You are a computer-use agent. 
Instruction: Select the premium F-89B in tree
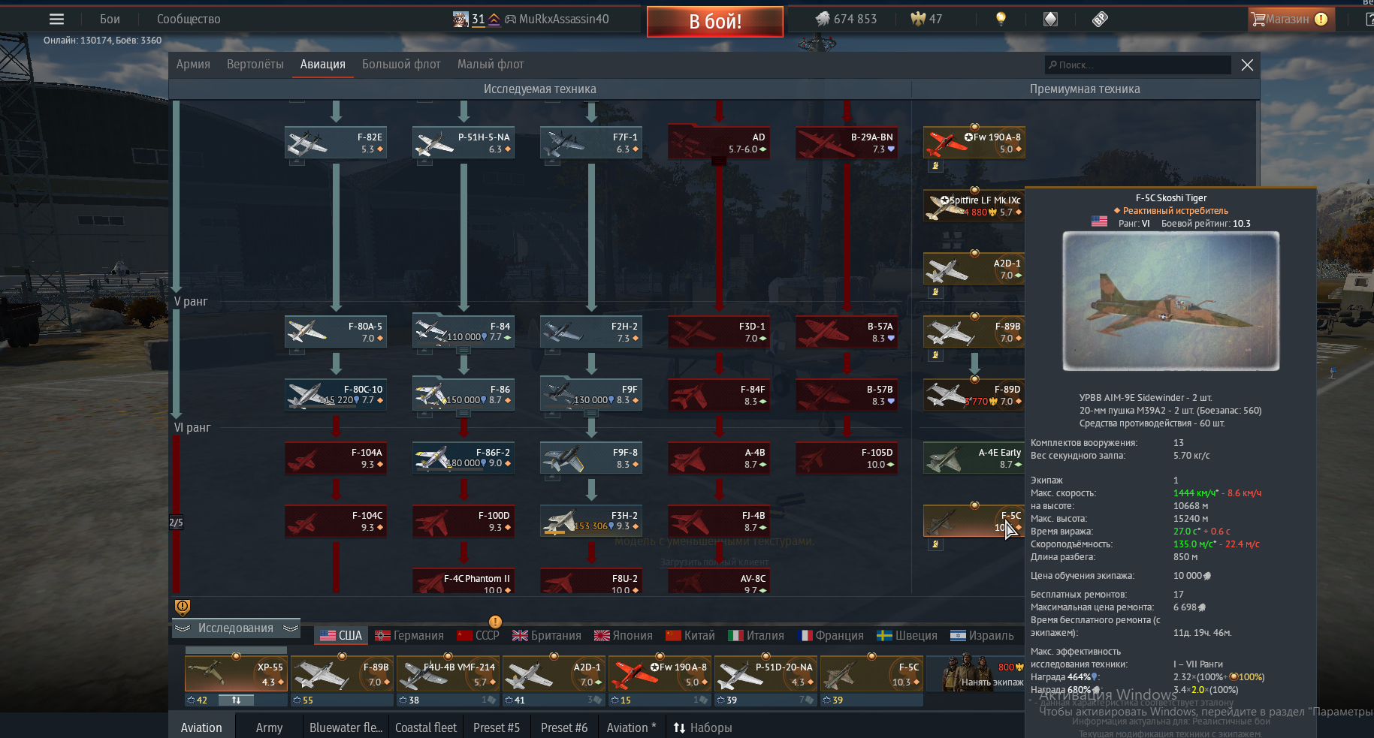[974, 332]
